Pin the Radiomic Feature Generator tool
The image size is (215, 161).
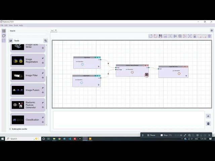[43, 103]
